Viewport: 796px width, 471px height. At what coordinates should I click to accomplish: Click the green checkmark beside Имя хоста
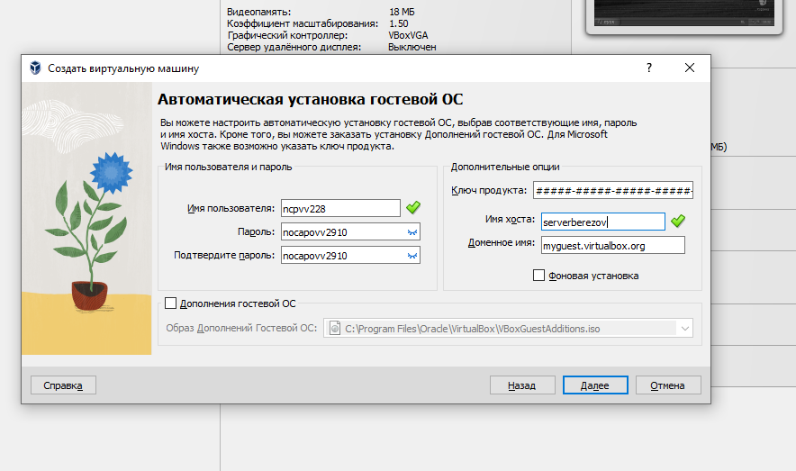point(678,221)
